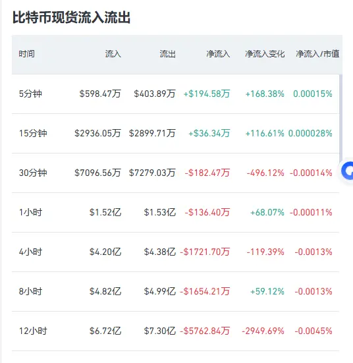This screenshot has width=353, height=363.
Task: Click net inflow -$1721.70万
Action: tap(205, 252)
